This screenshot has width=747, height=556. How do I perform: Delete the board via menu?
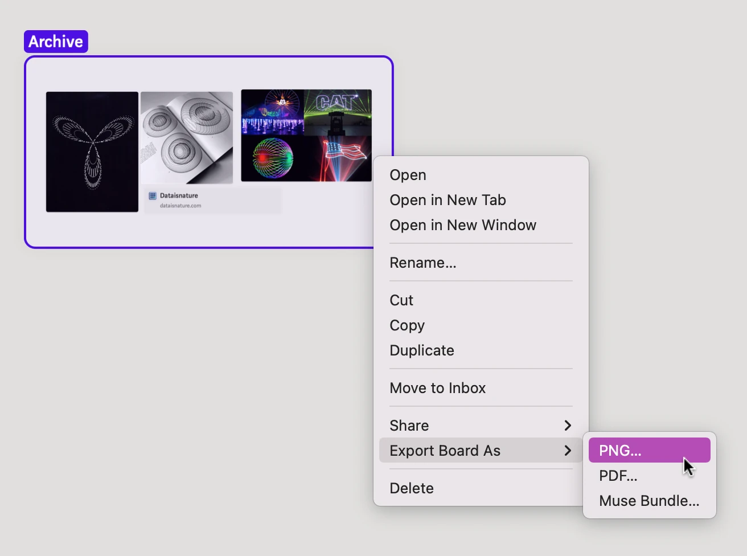(412, 488)
